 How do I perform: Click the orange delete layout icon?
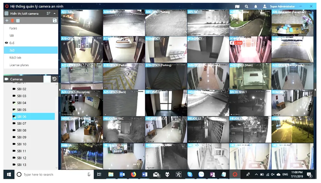tap(12, 21)
